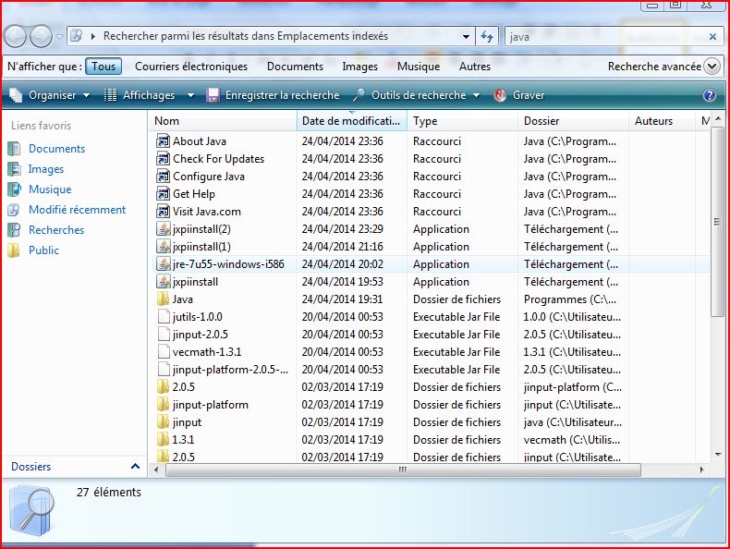This screenshot has width=730, height=549.
Task: Open the Affichages dropdown arrow
Action: (190, 95)
